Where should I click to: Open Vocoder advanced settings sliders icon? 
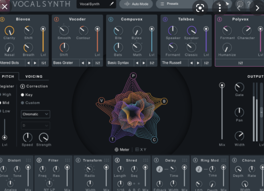[x=98, y=63]
